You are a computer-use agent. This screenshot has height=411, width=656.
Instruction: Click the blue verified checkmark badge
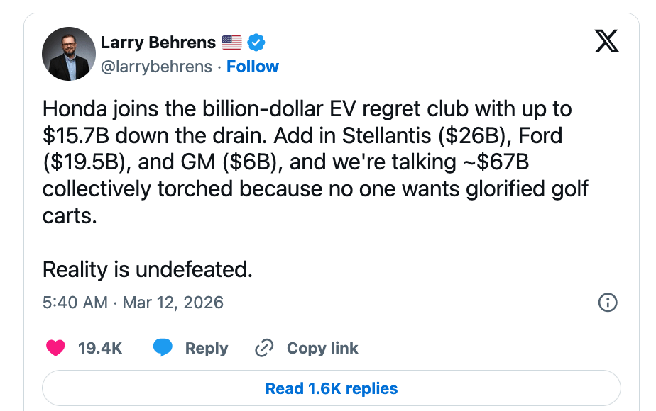256,43
